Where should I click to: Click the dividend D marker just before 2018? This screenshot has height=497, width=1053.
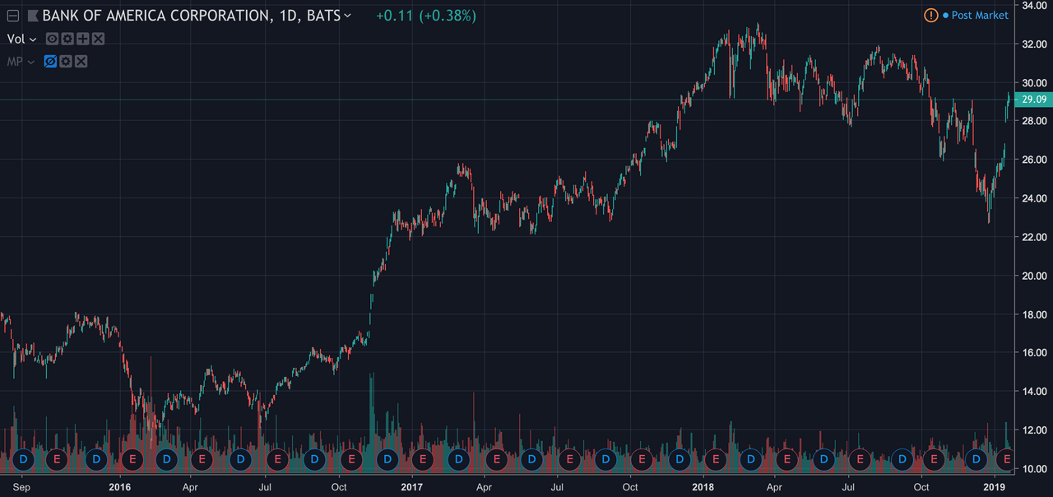click(679, 458)
